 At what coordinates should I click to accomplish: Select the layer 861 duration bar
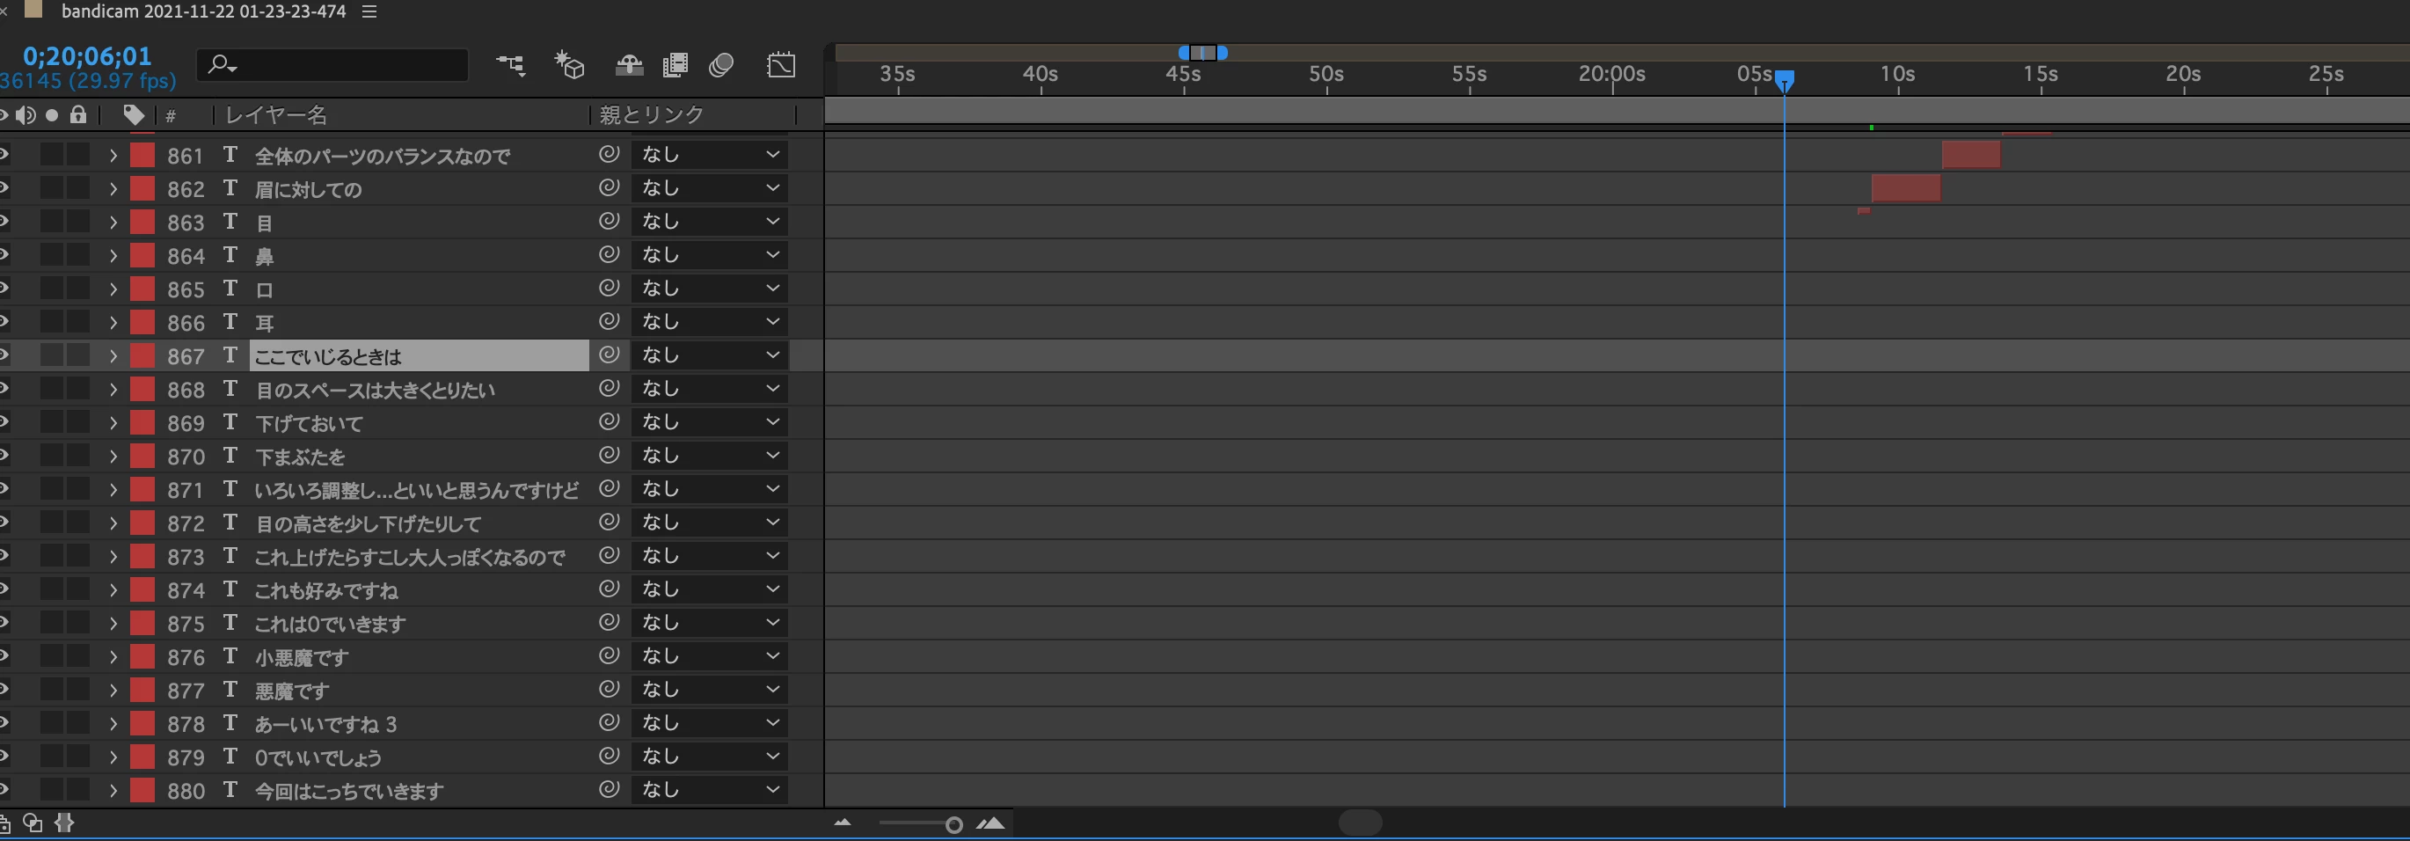1971,154
